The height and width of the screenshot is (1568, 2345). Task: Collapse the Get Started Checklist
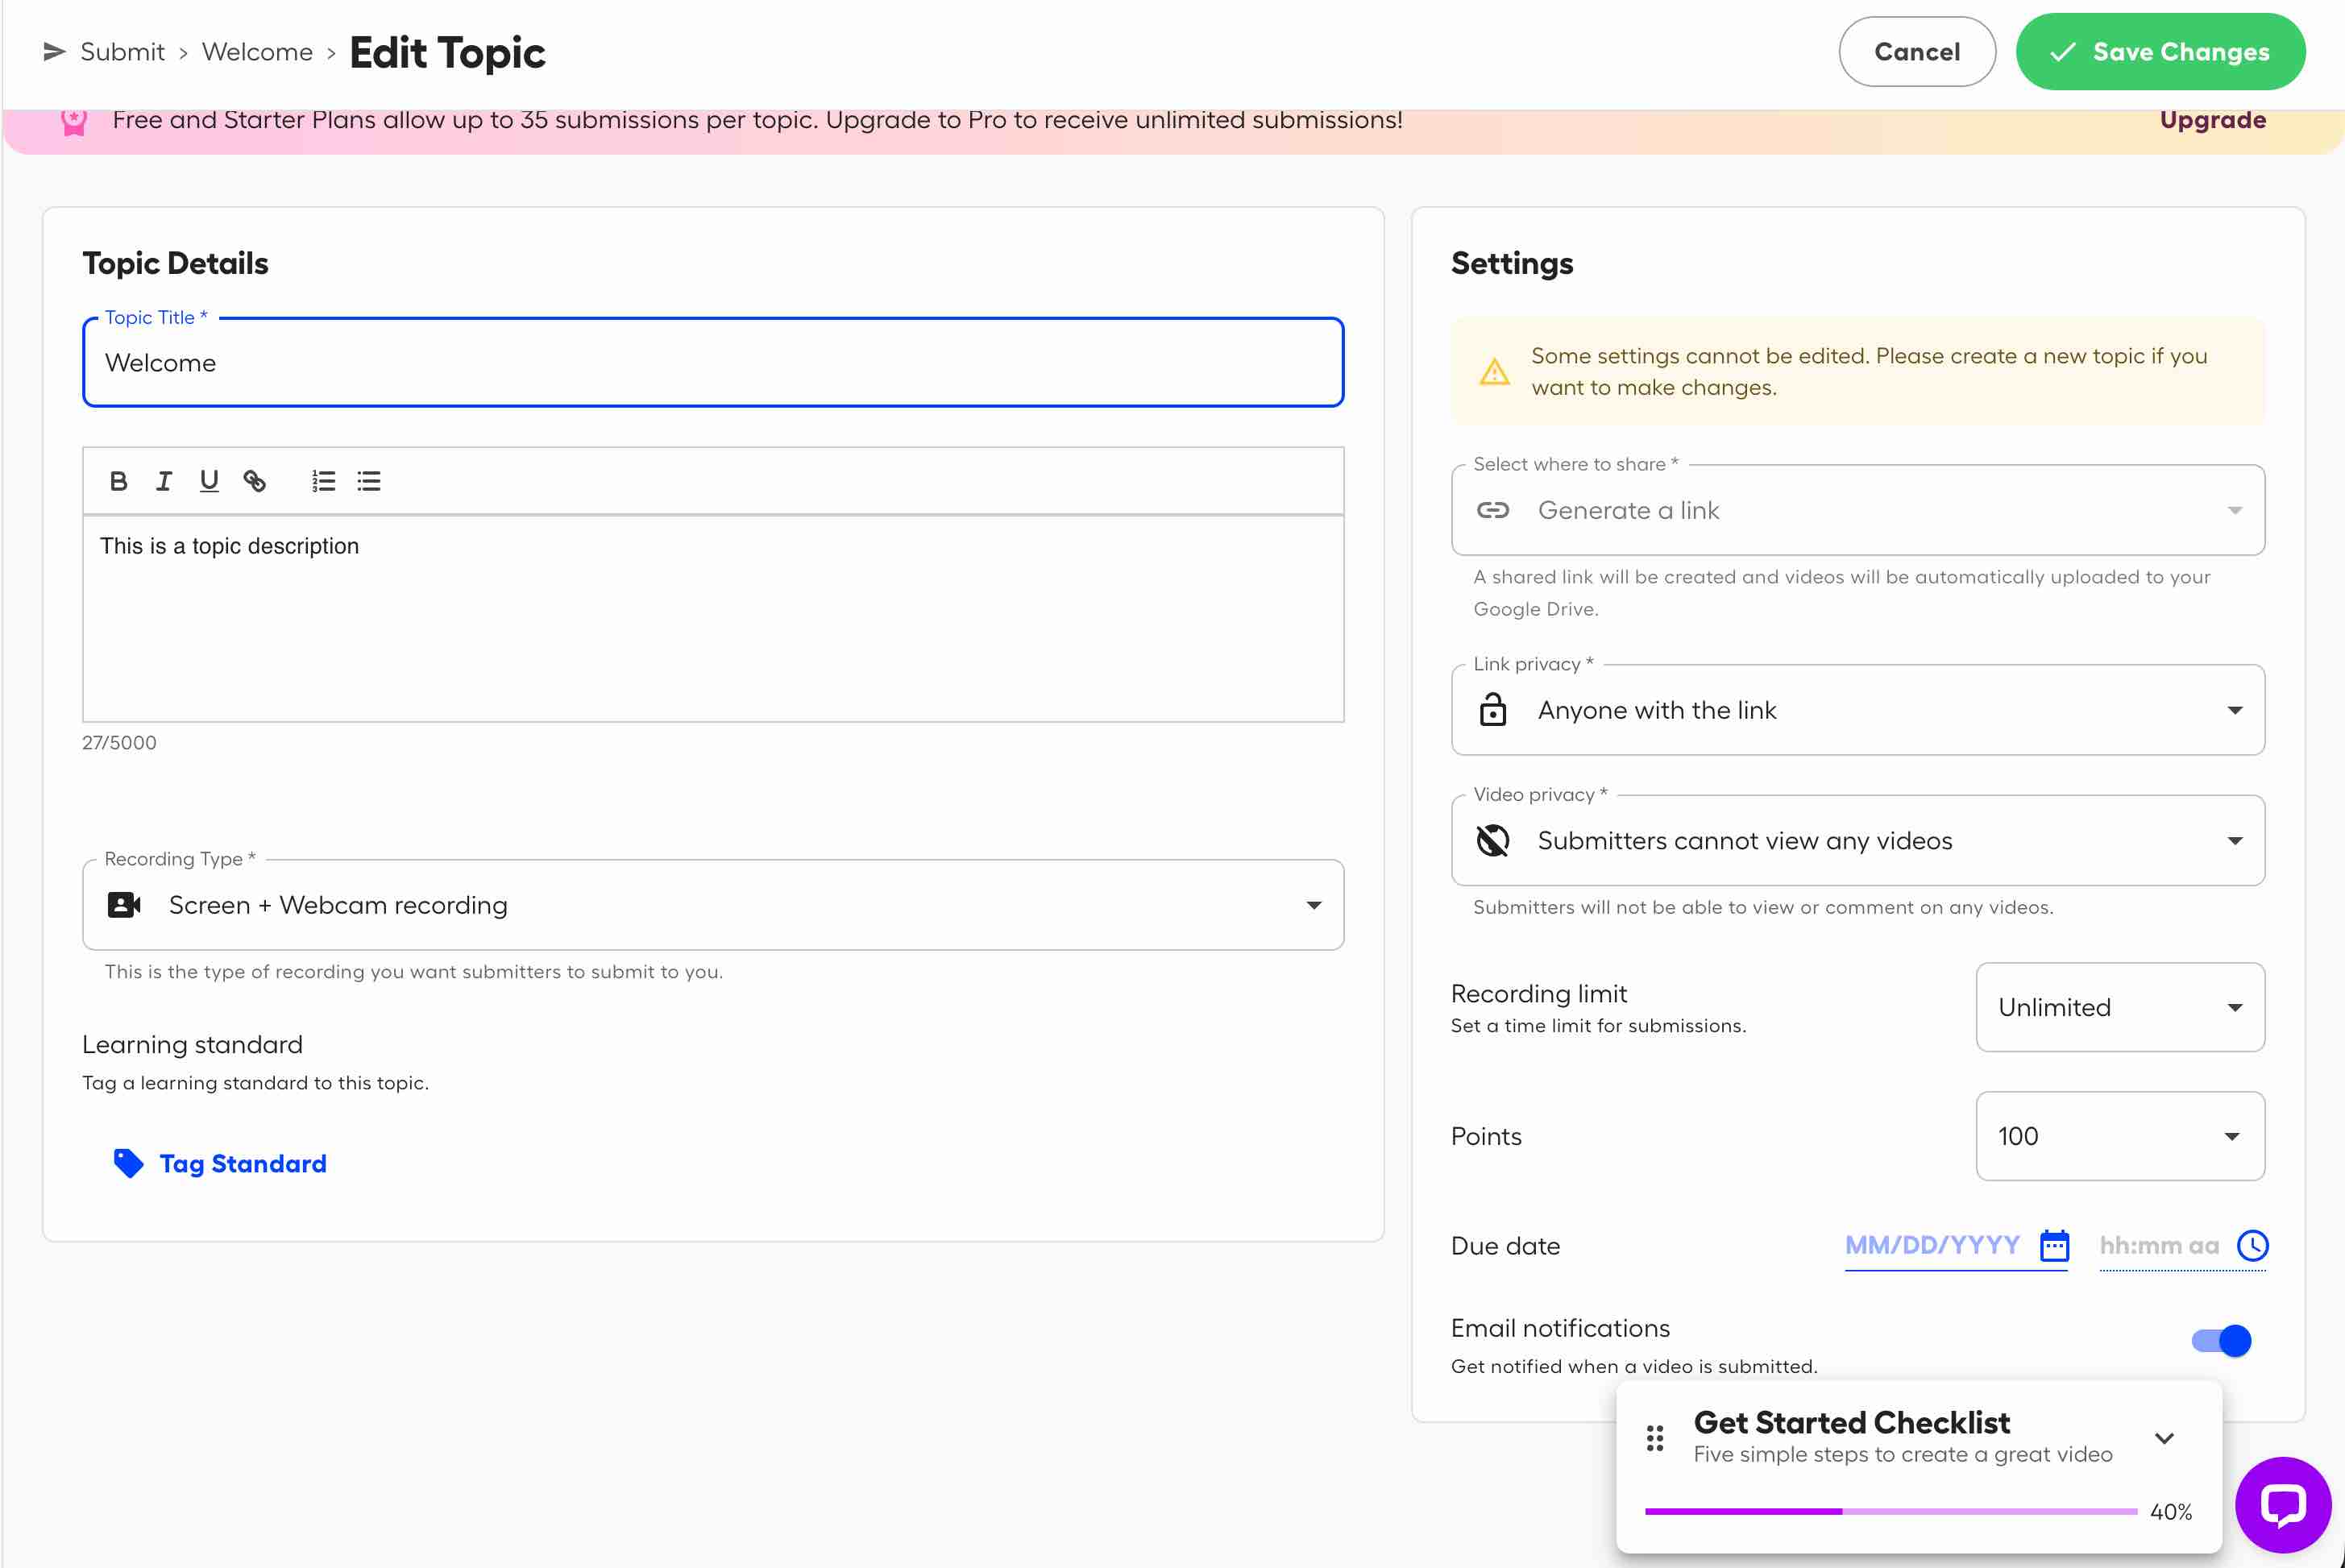(x=2163, y=1438)
